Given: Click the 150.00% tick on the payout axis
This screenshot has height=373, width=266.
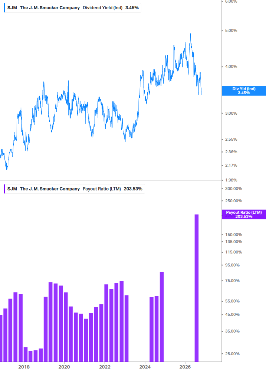Looking at the screenshot, I should pos(233,235).
